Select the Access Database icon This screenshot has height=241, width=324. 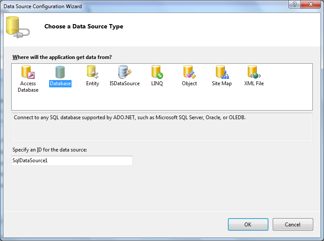pos(28,72)
